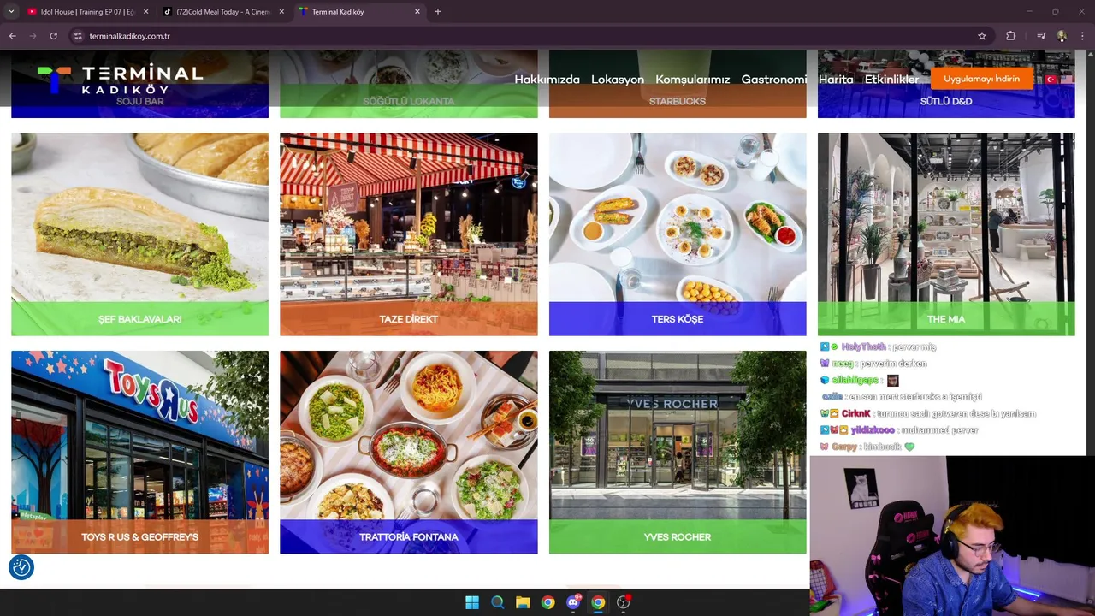Click the Terminal Kadıköy logo
Viewport: 1095px width, 616px height.
point(120,79)
